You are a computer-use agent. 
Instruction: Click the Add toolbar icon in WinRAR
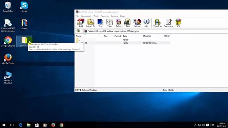click(81, 23)
